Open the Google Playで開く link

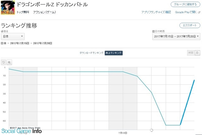[186, 12]
